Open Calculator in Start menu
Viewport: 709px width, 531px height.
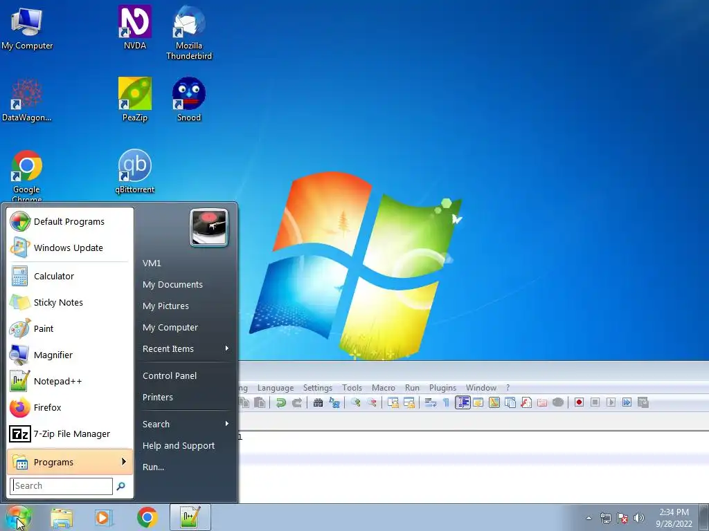click(x=70, y=276)
